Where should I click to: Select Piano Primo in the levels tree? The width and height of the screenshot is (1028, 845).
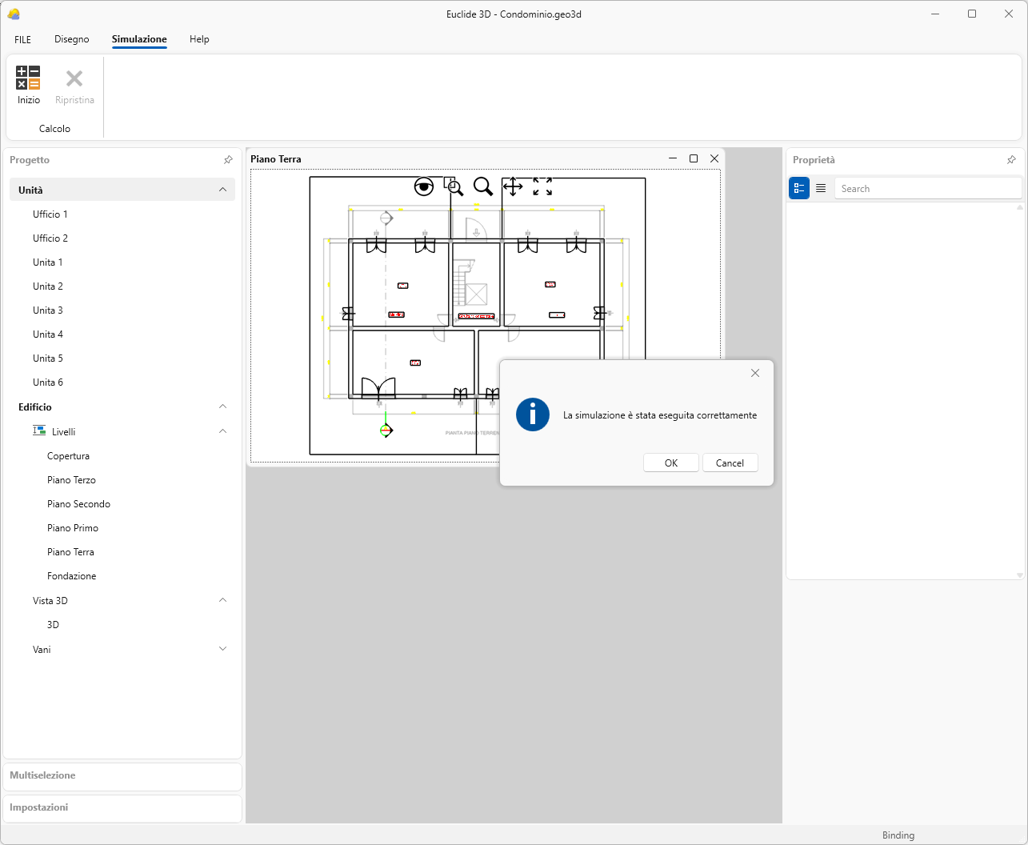click(x=73, y=528)
